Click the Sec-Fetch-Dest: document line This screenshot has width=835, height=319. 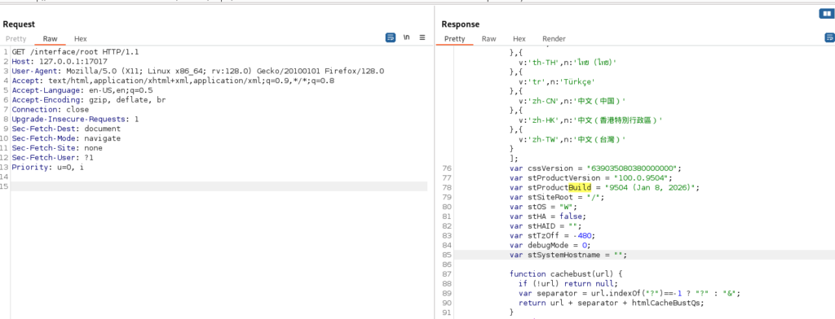click(x=66, y=129)
